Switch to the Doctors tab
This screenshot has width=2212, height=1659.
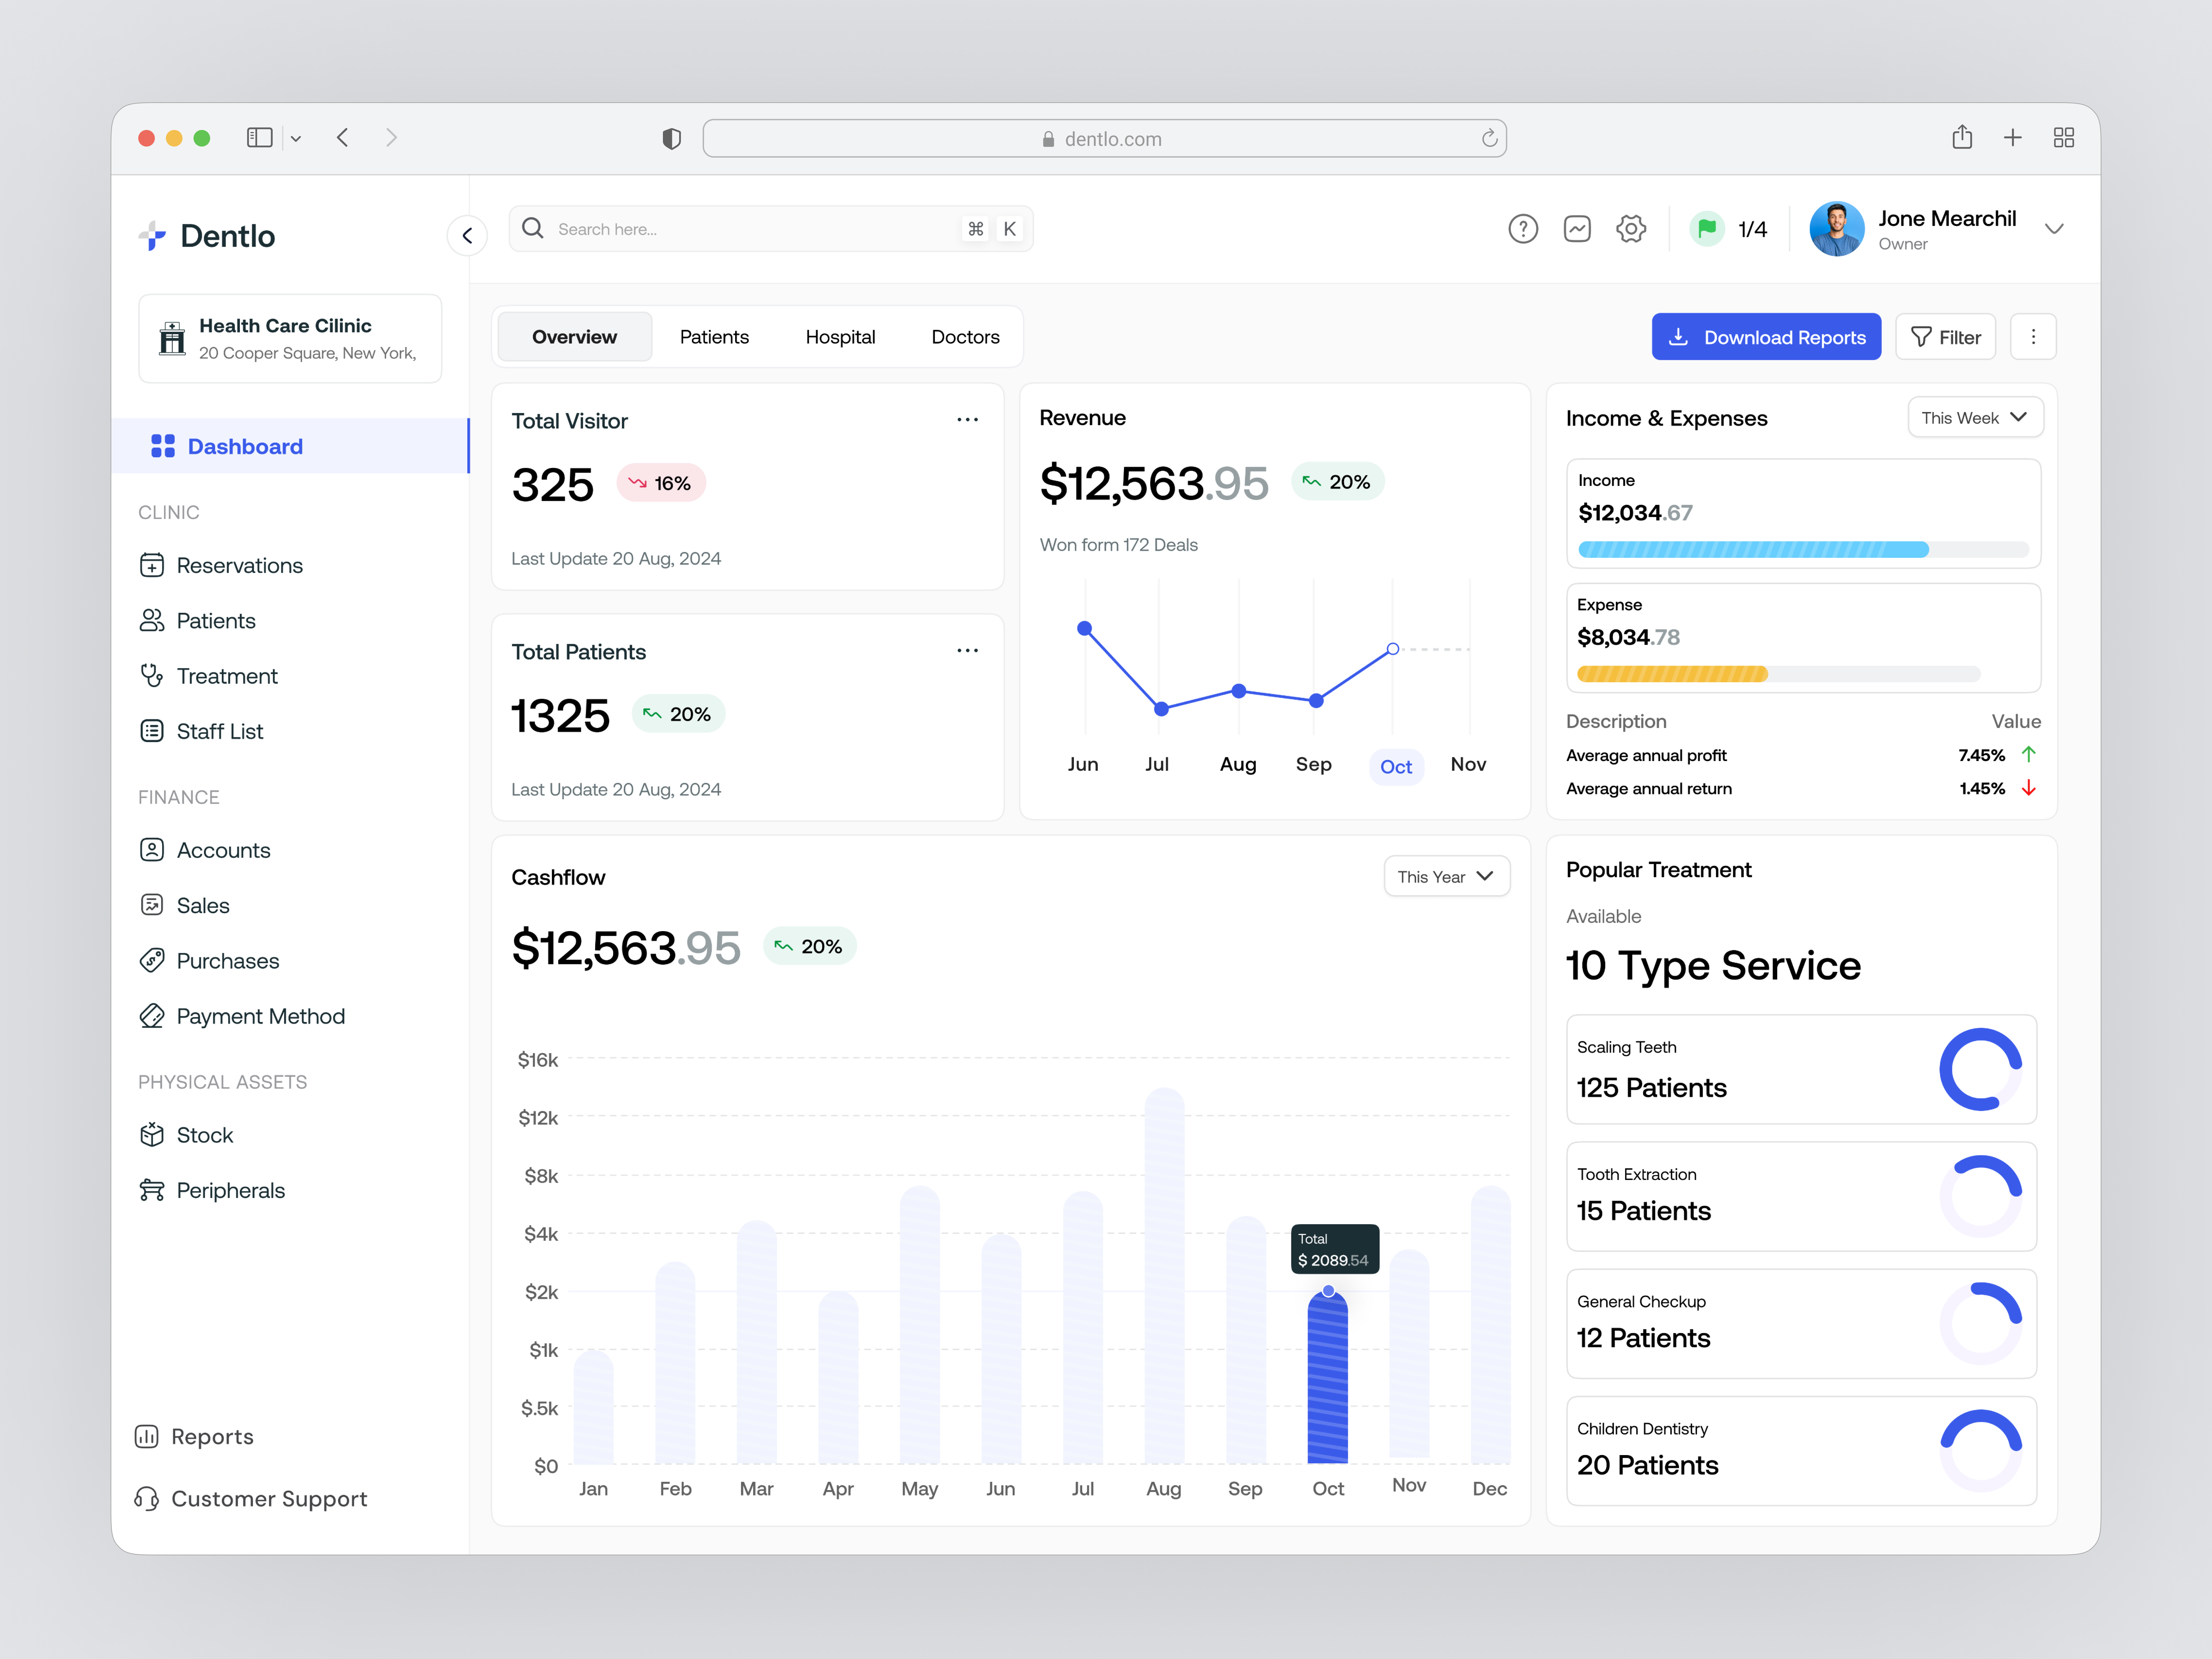click(965, 336)
